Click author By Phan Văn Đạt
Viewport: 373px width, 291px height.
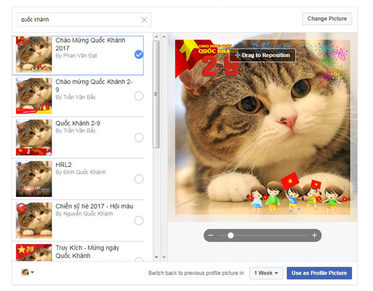point(76,56)
